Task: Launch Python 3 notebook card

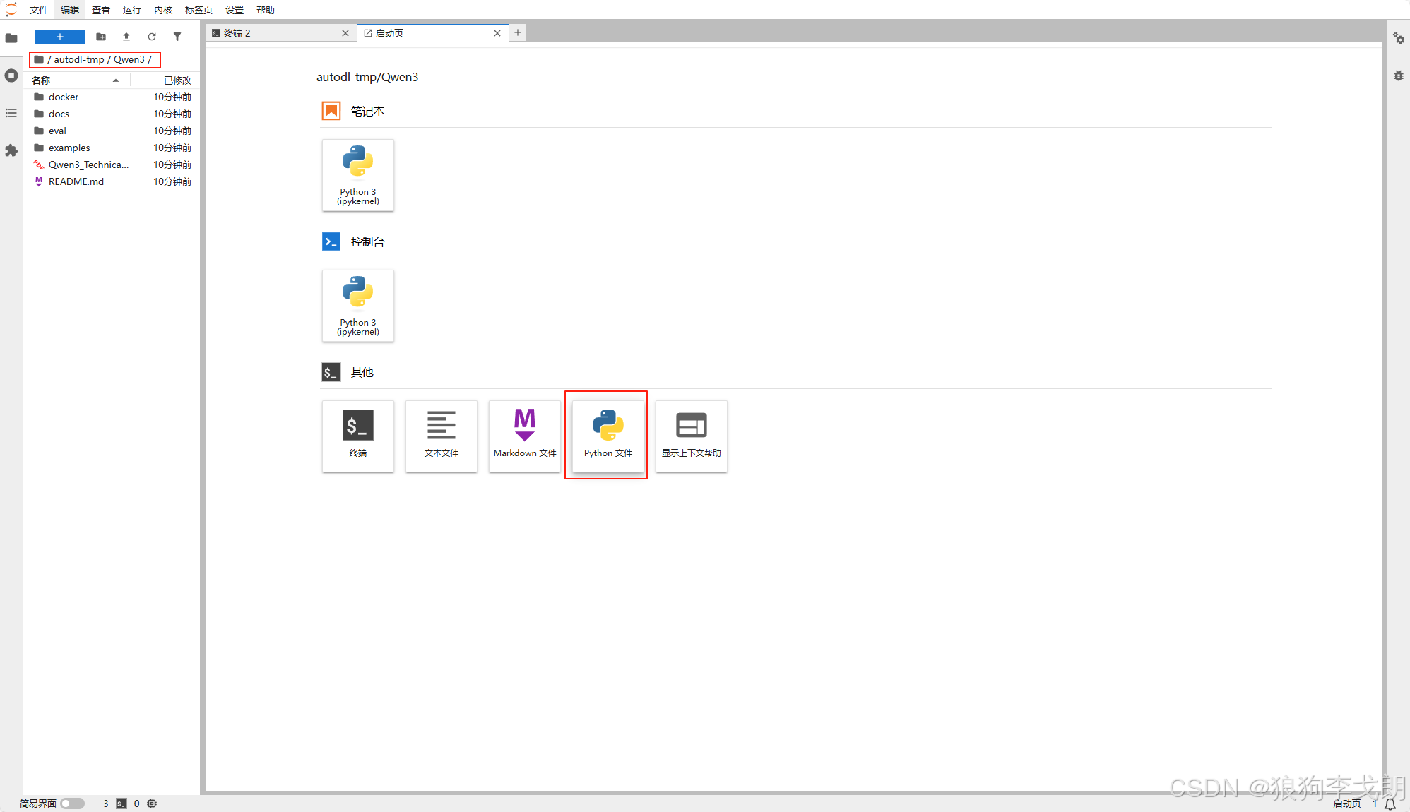Action: (358, 174)
